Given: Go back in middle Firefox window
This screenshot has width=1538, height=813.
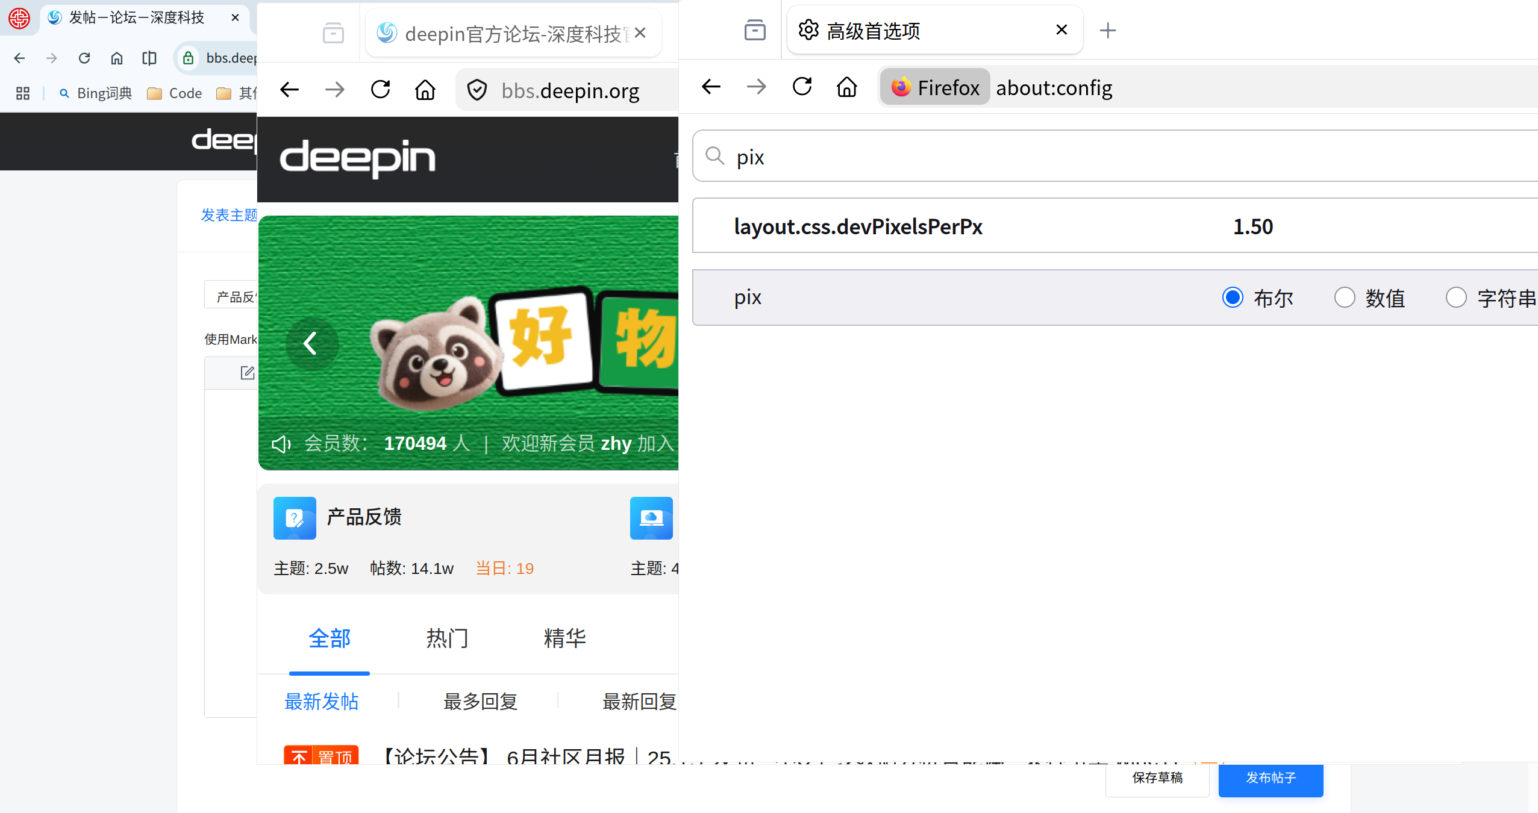Looking at the screenshot, I should pyautogui.click(x=290, y=90).
